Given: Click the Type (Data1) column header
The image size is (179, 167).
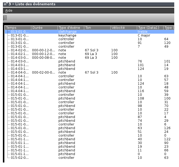Looking at the screenshot, I should [x=150, y=28].
